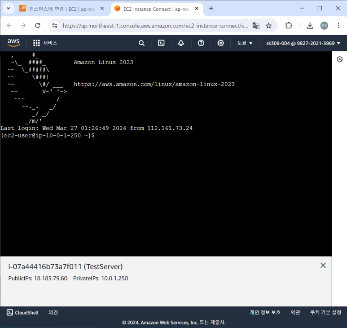Open the 개인 정보 보호 privacy link
The image size is (347, 328).
coord(265,312)
